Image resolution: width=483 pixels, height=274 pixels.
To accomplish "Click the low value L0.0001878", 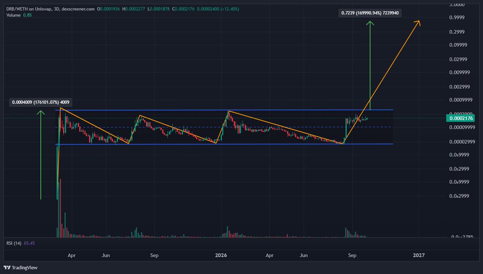I will (159, 9).
